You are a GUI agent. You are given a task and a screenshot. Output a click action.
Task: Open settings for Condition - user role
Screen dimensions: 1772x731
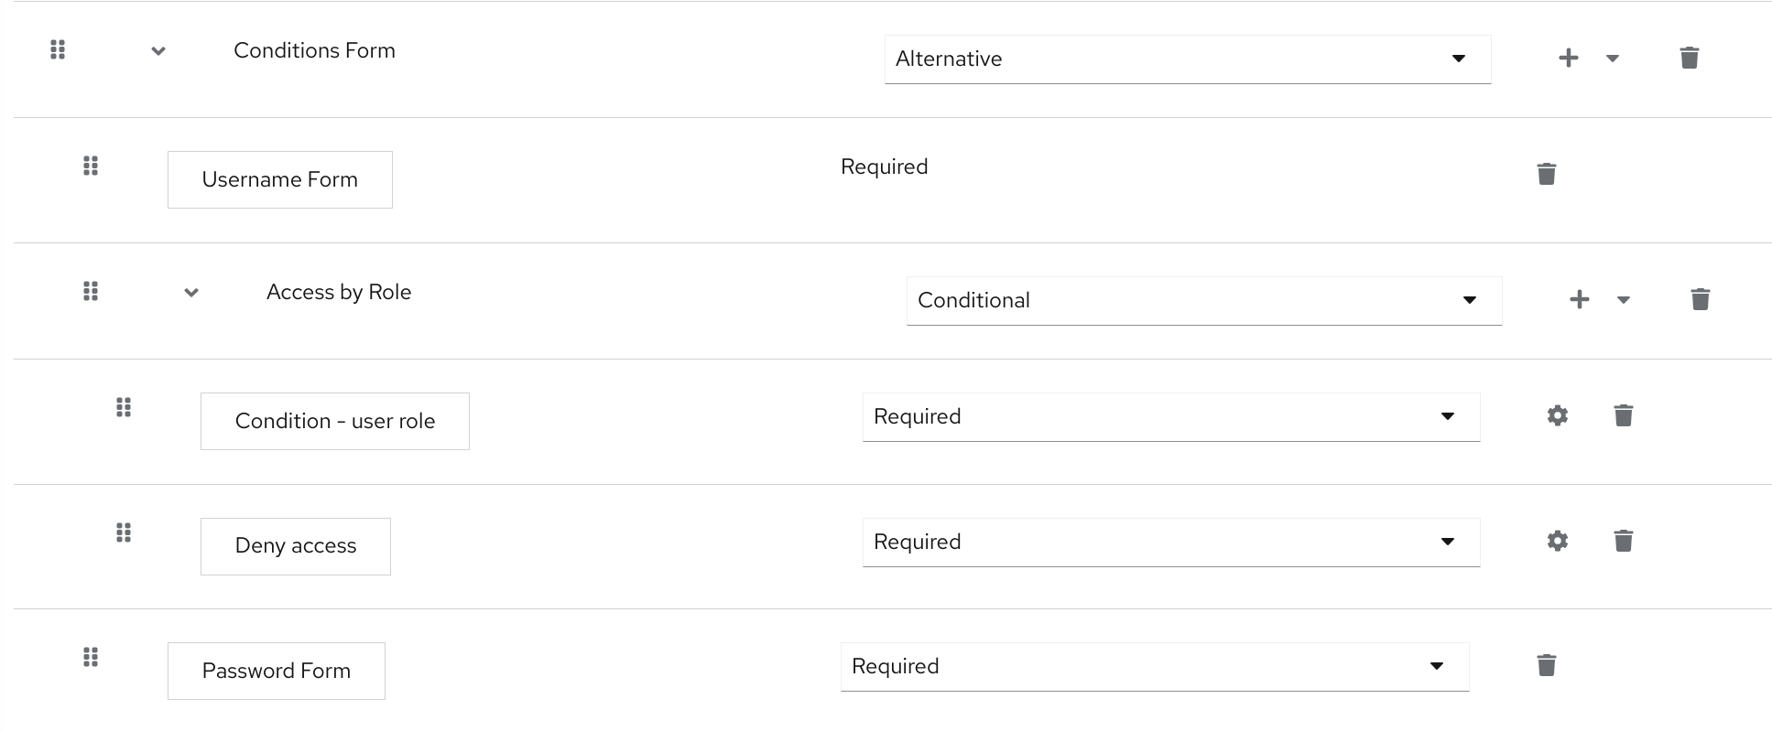1557,415
